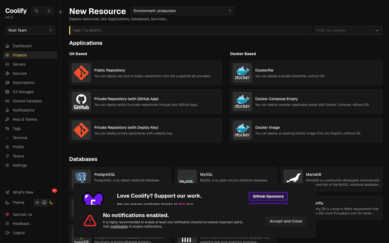Follow the /notification link
The width and height of the screenshot is (389, 243).
pos(119,227)
